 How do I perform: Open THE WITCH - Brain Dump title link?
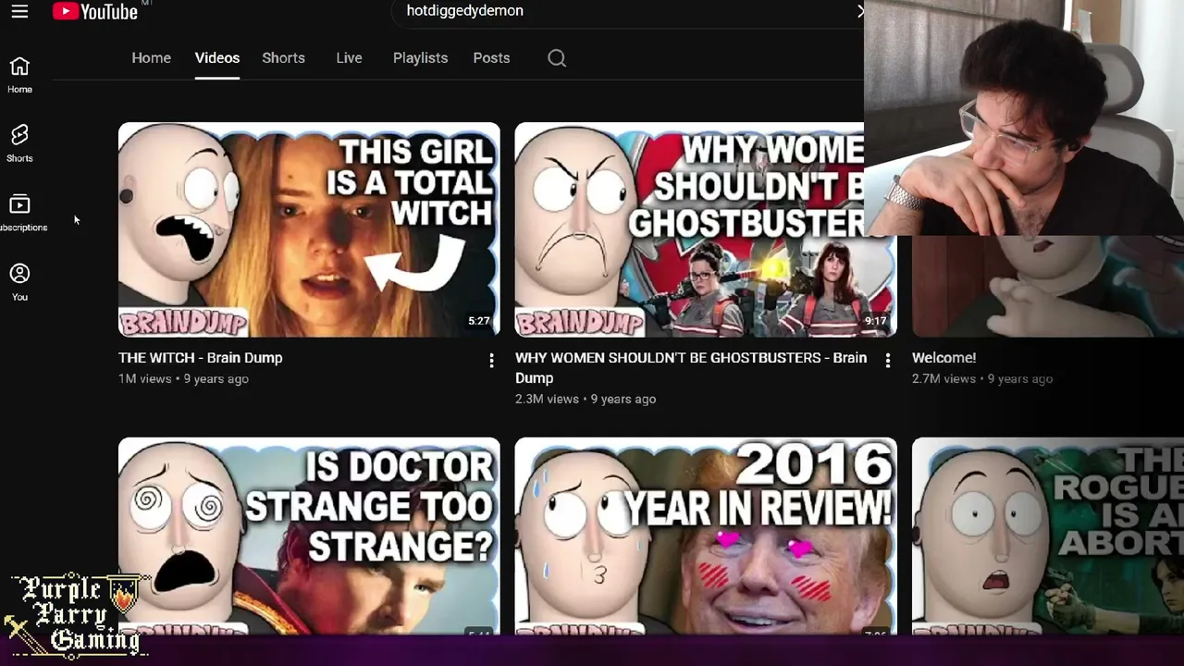[201, 358]
